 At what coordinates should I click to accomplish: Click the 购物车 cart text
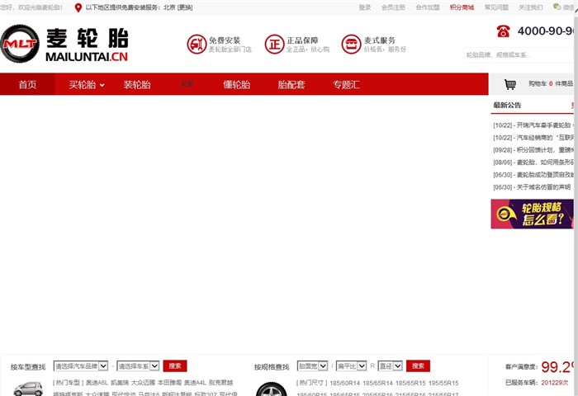(x=538, y=83)
